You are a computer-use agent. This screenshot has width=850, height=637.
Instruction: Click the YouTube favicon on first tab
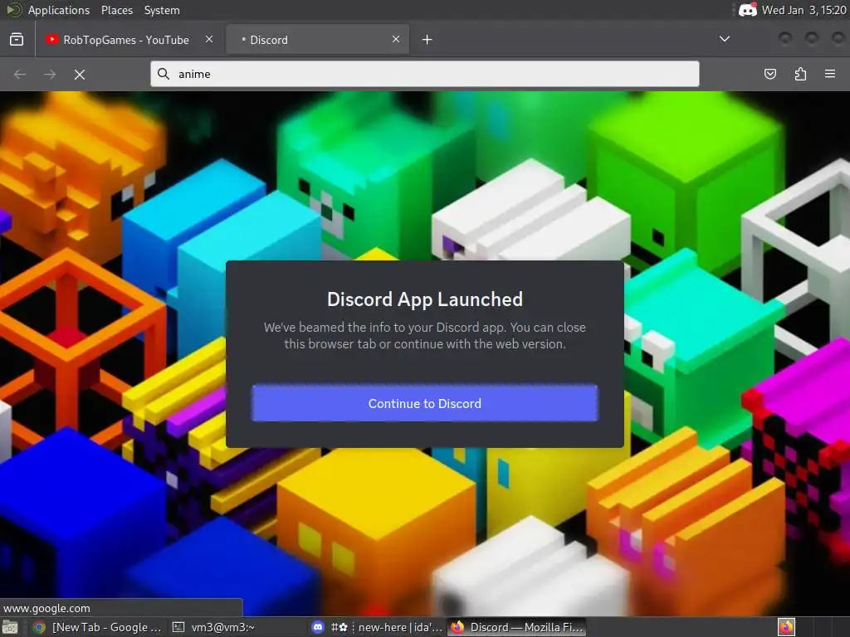tap(52, 40)
